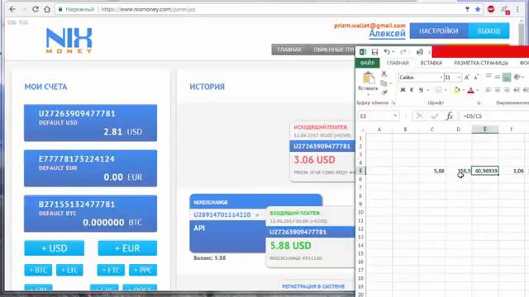The image size is (529, 297).
Task: Click the Excel app icon in title bar
Action: pos(363,52)
